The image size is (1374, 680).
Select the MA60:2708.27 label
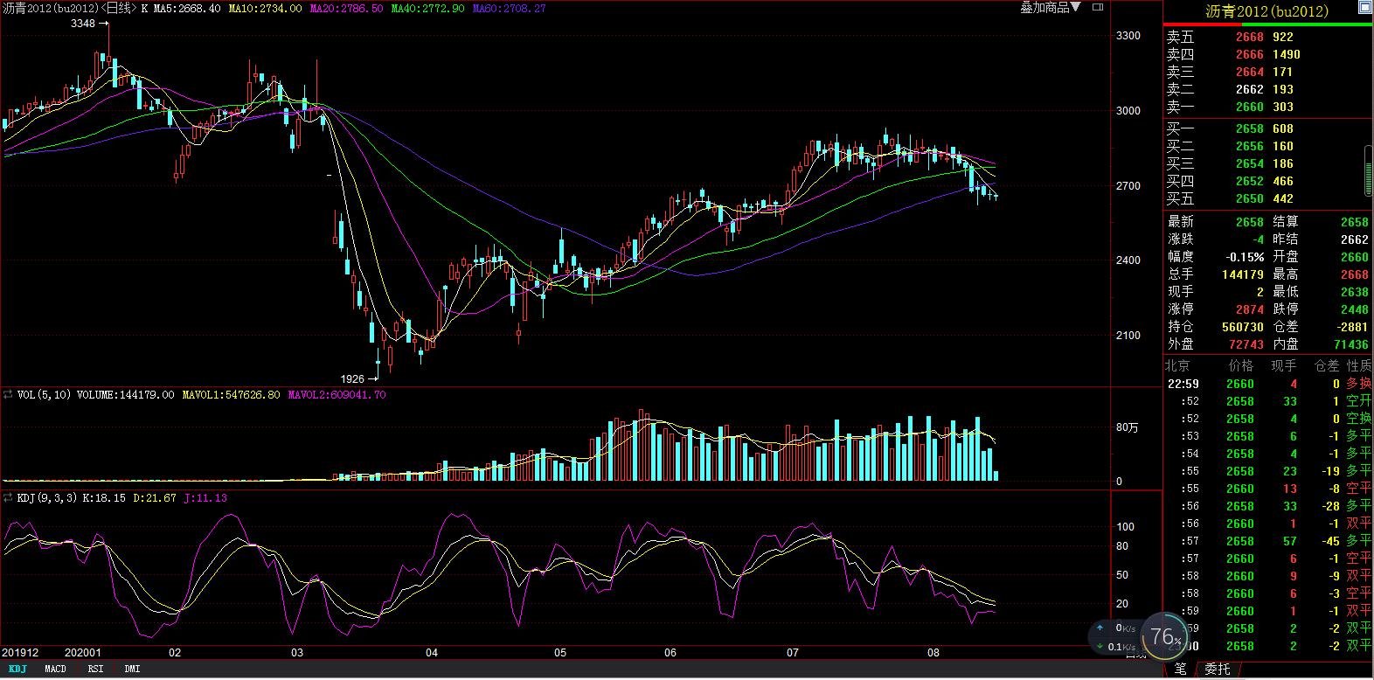point(509,8)
